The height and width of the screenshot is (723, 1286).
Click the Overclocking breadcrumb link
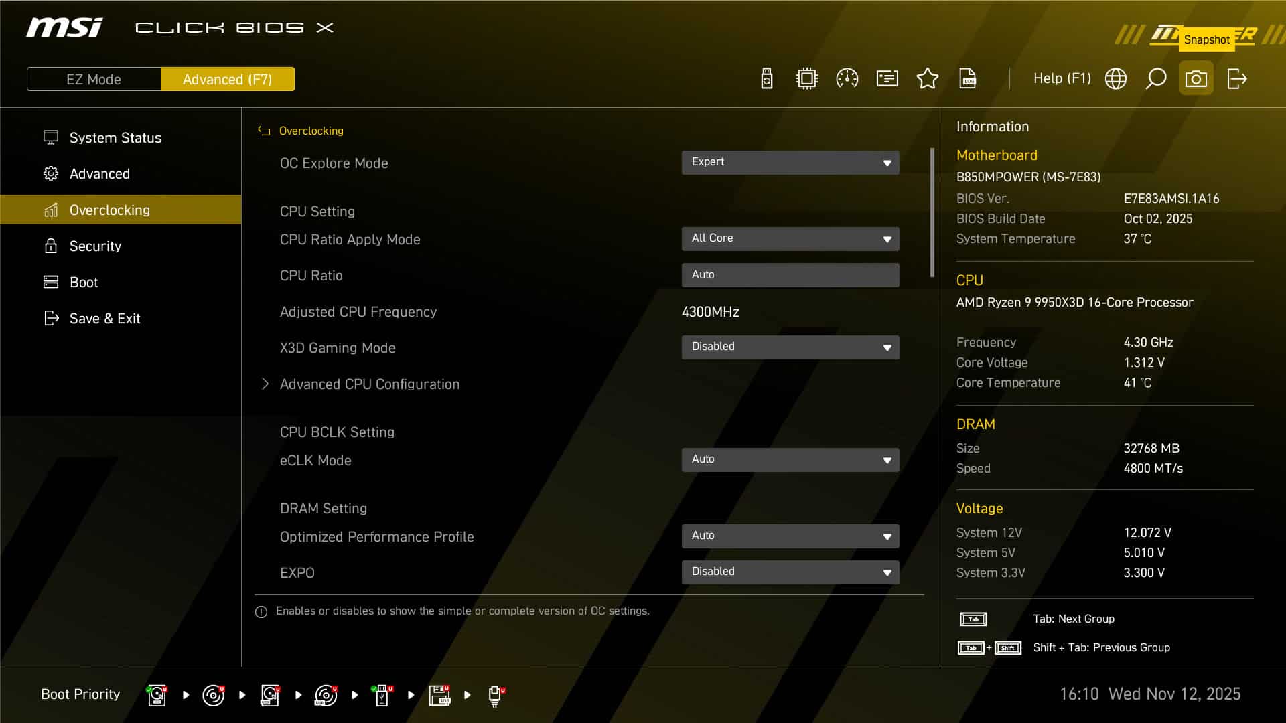point(311,131)
